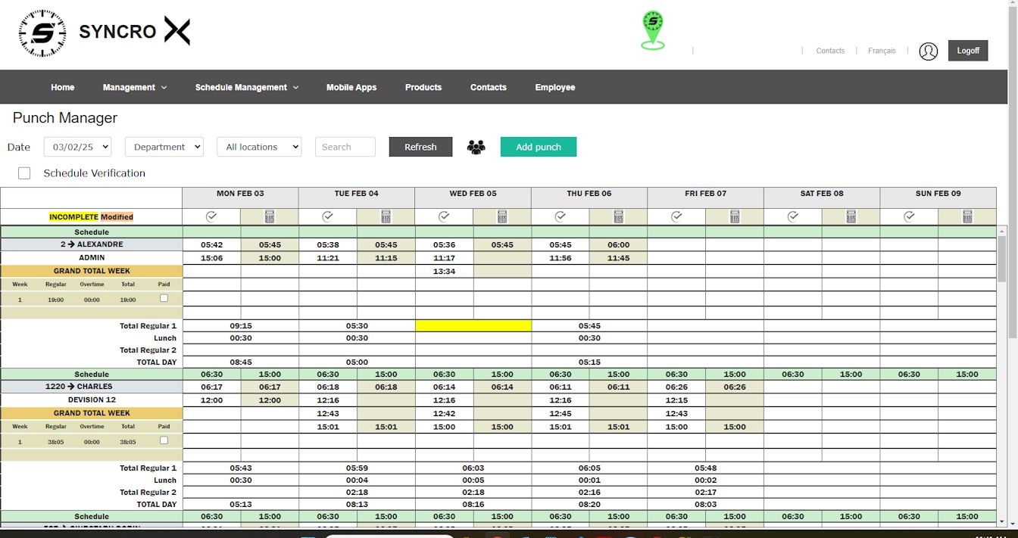
Task: Open the user profile icon
Action: coord(928,51)
